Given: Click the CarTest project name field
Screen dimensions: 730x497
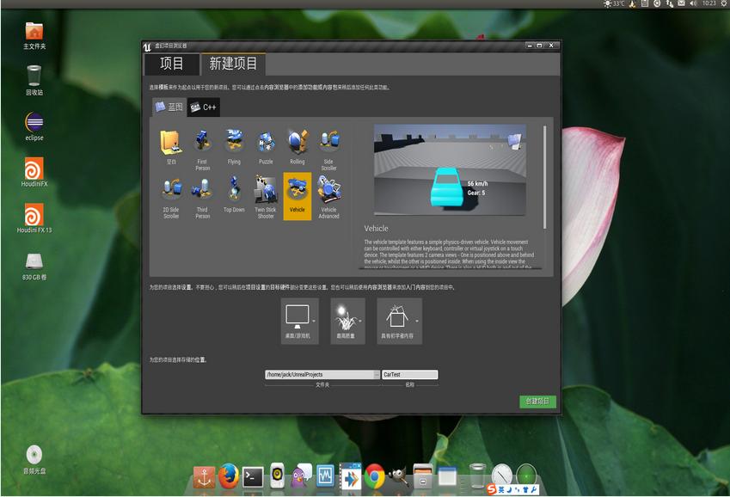Looking at the screenshot, I should [x=409, y=375].
